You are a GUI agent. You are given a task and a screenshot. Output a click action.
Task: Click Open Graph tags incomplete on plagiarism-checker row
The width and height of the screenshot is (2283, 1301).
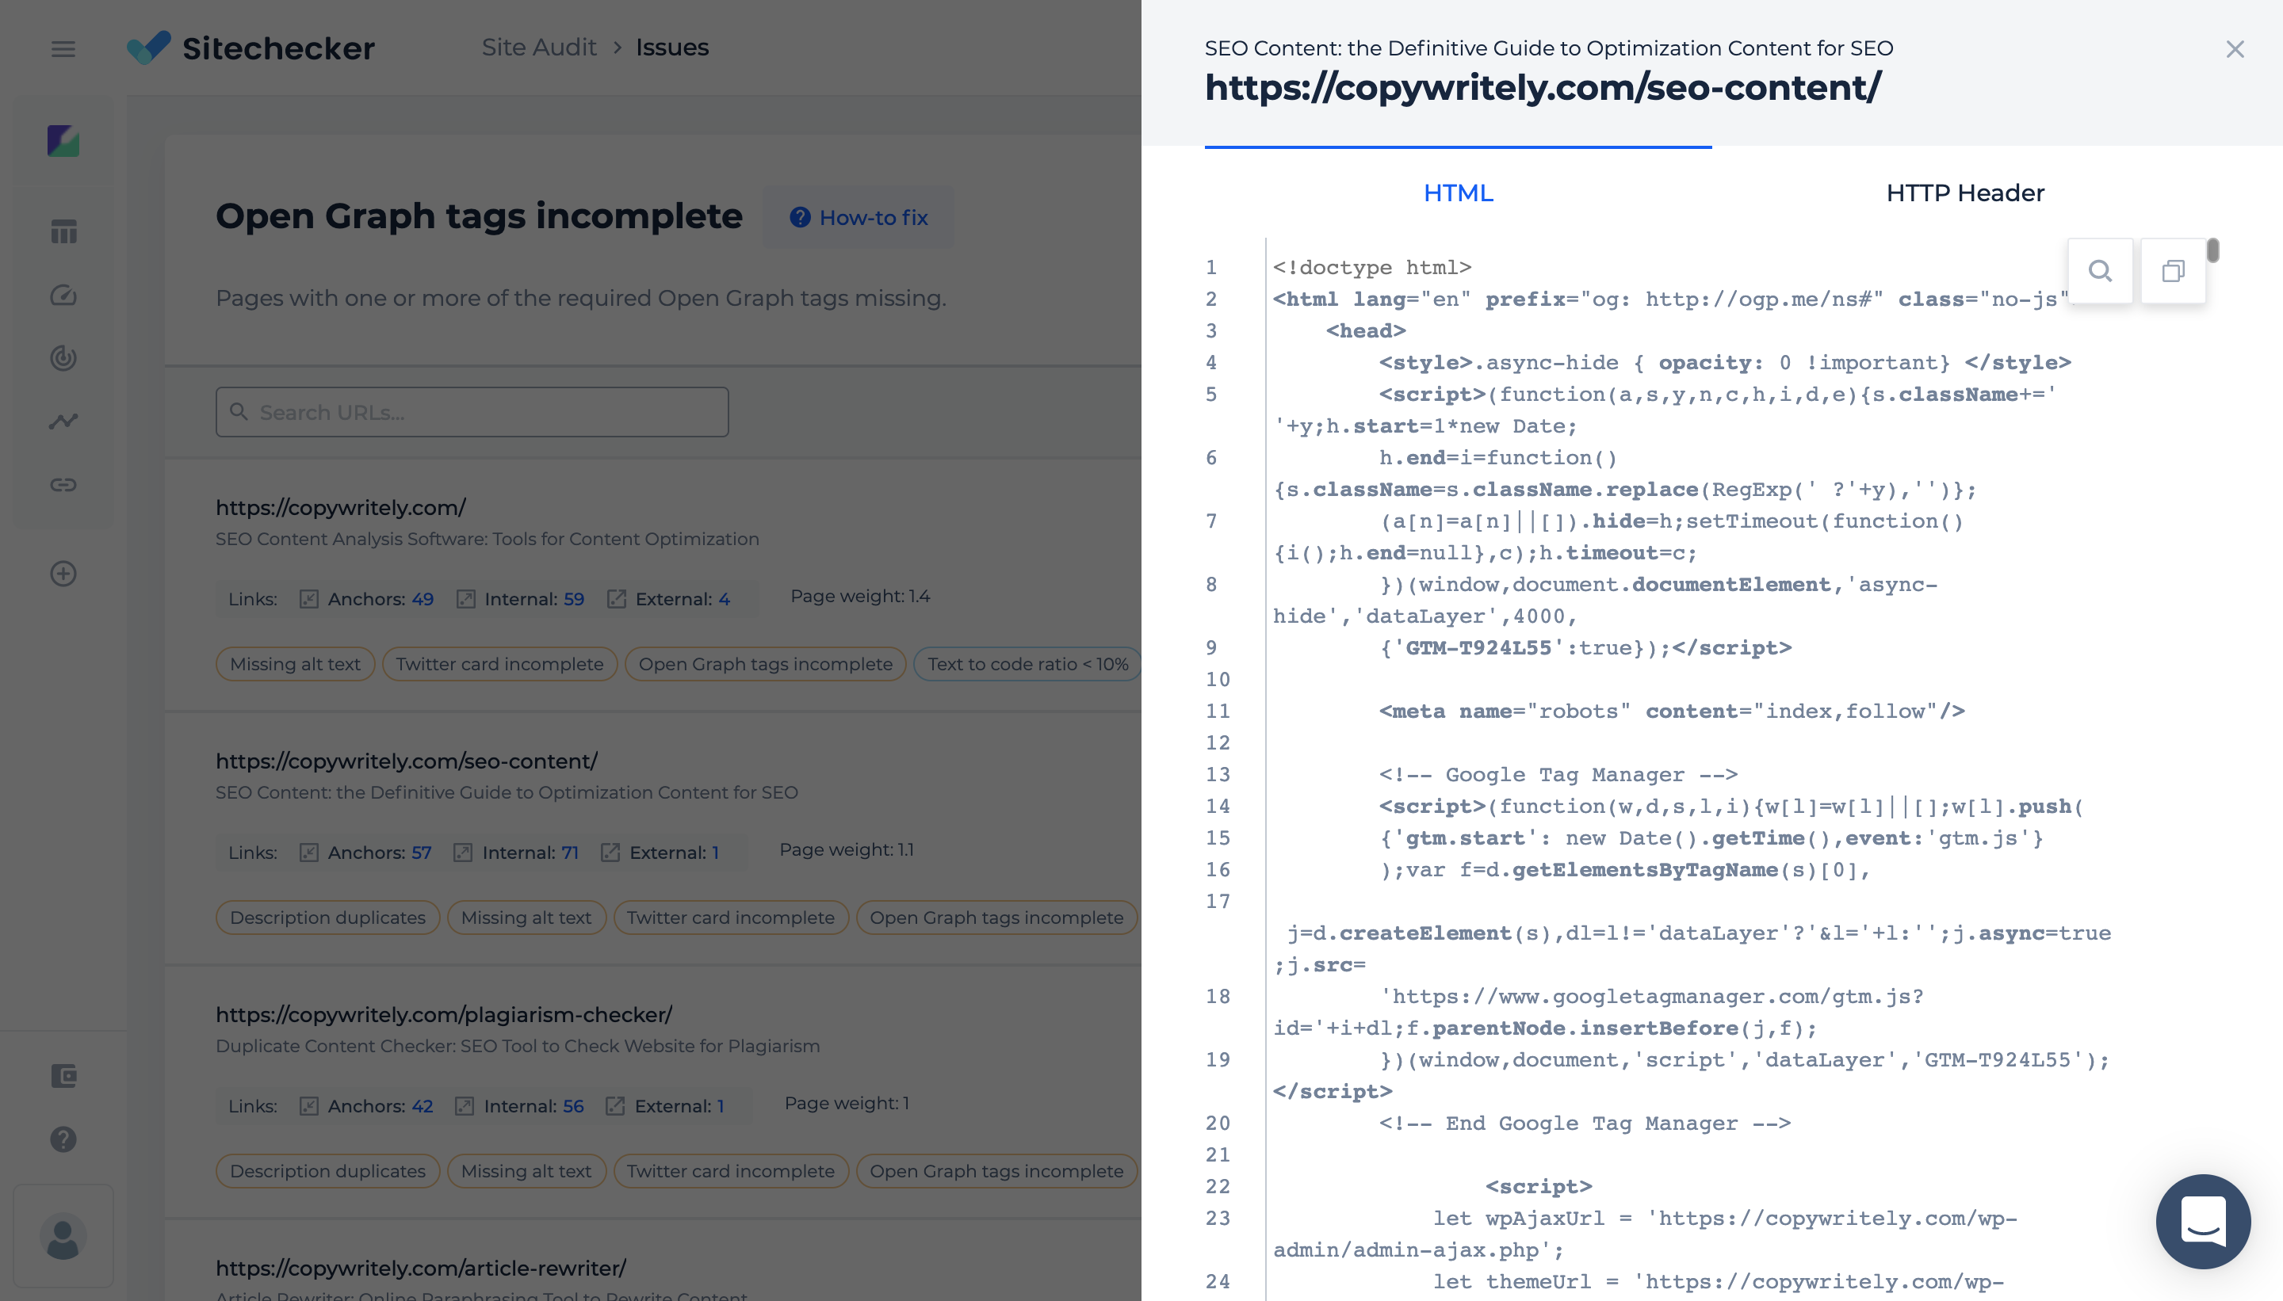(996, 1170)
